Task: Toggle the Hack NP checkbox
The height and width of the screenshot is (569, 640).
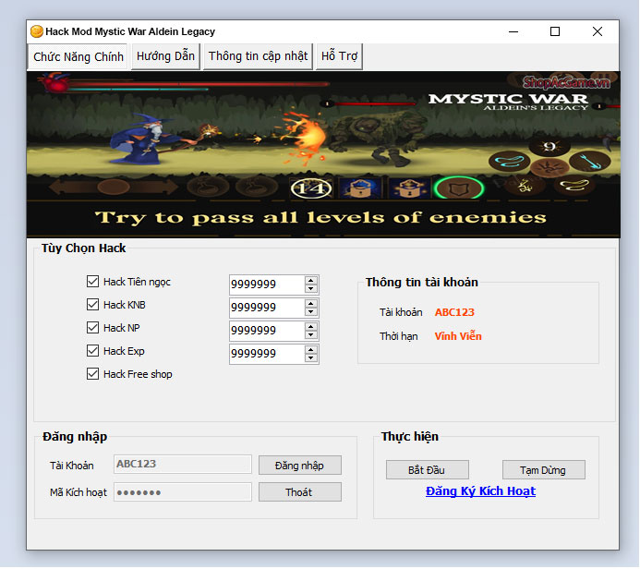Action: click(92, 327)
